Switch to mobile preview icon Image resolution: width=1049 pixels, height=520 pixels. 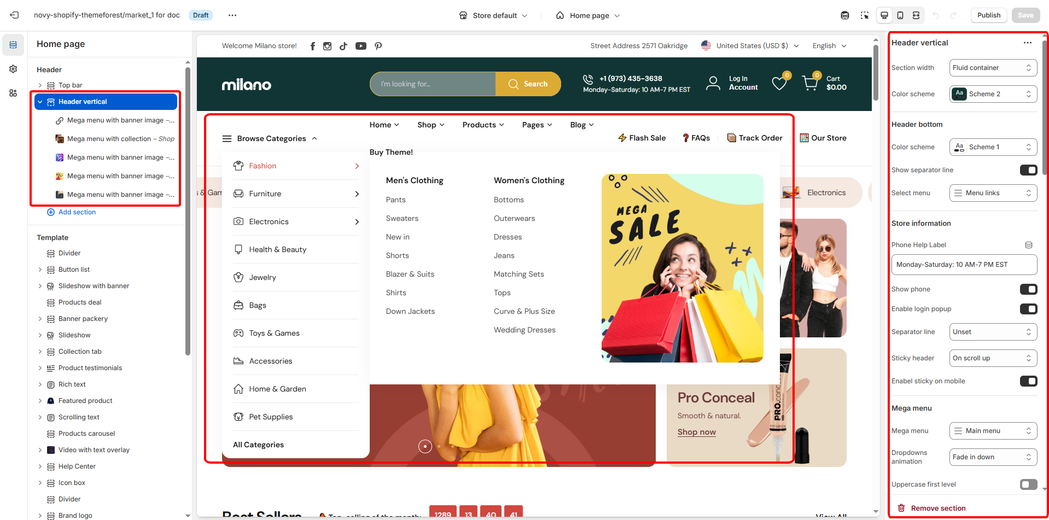pos(900,15)
